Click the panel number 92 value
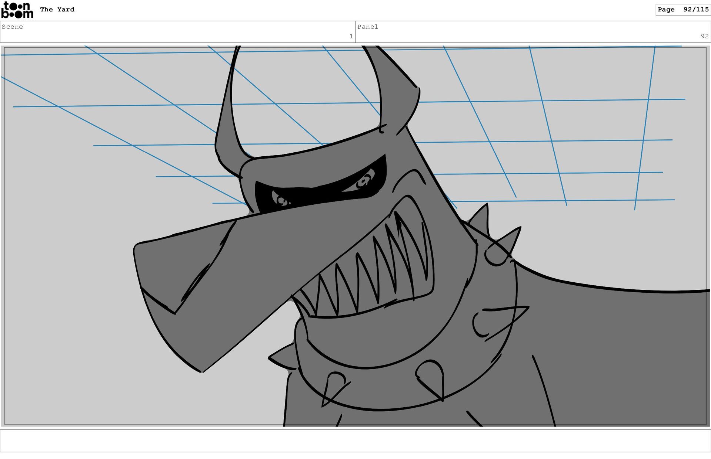The image size is (711, 459). pos(704,36)
